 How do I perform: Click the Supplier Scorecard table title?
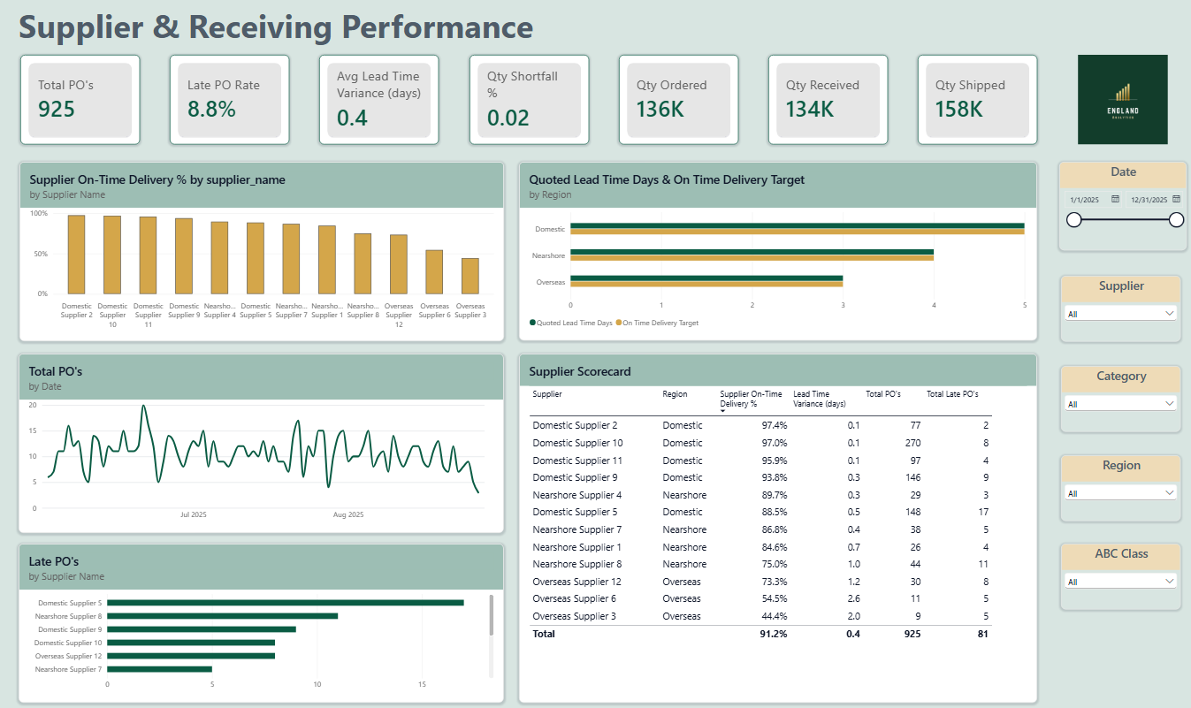[x=580, y=372]
